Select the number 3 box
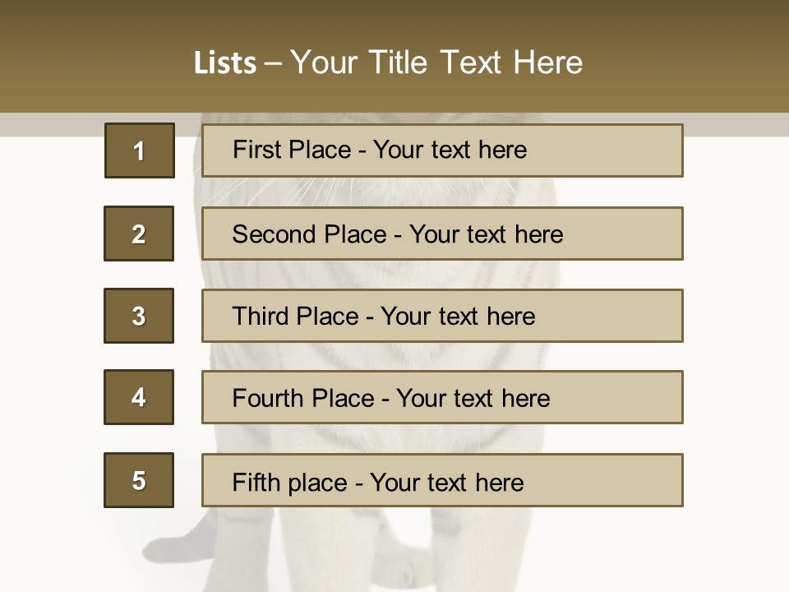 pos(139,316)
